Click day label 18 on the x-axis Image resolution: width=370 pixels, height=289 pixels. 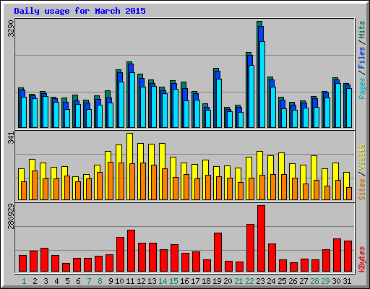point(206,281)
